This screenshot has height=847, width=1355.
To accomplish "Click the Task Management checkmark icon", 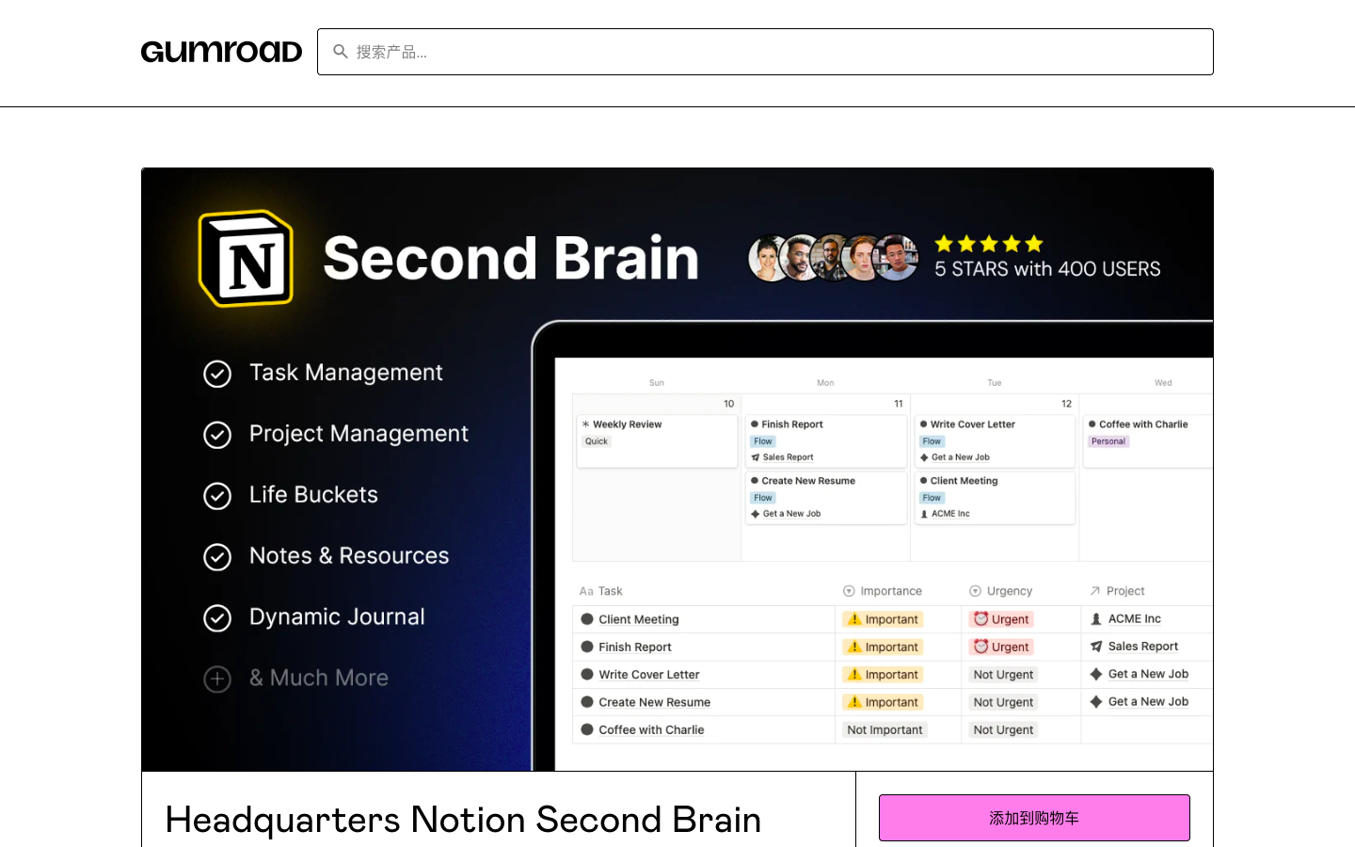I will click(x=217, y=374).
